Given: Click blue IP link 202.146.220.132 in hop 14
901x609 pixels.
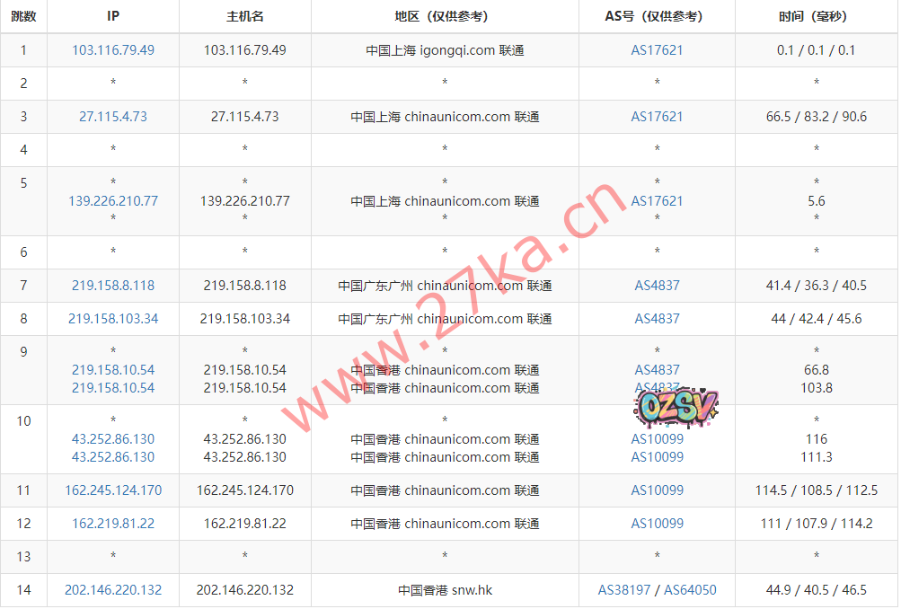Looking at the screenshot, I should coord(113,590).
